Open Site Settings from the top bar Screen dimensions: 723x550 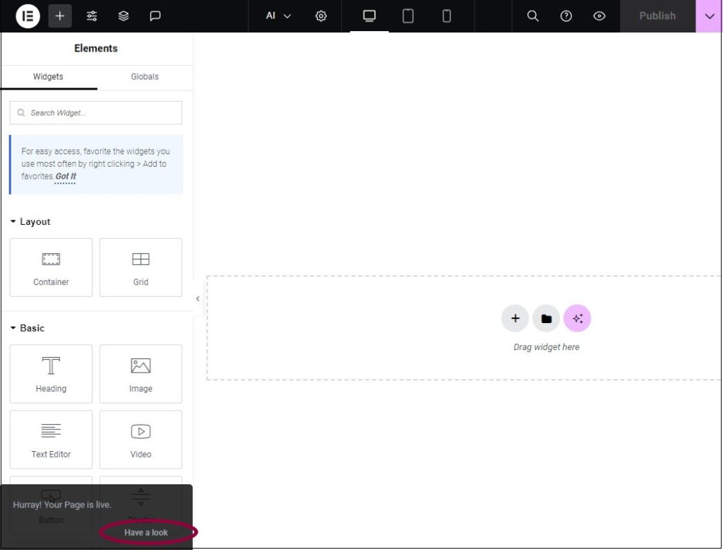(x=321, y=16)
